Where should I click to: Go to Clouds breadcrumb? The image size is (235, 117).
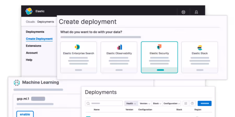click(x=30, y=22)
